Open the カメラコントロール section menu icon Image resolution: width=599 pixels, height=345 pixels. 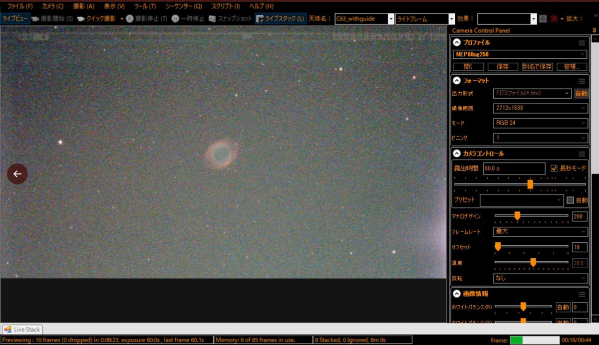click(x=582, y=154)
